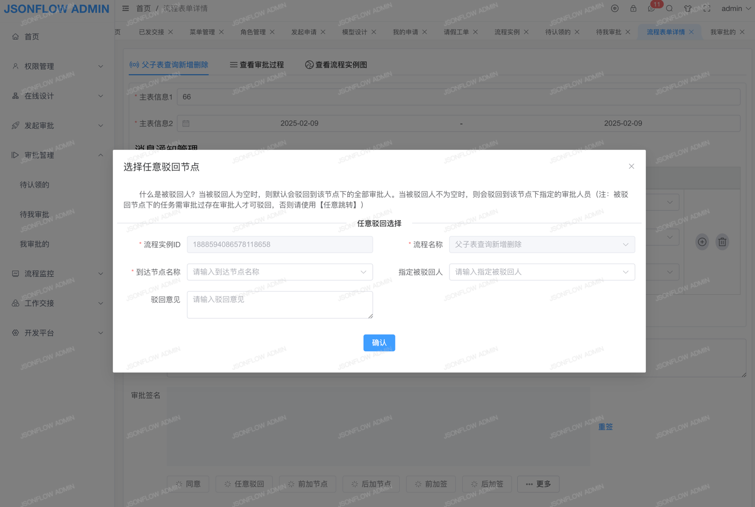
Task: Open 待认领的 in the sidebar
Action: click(x=34, y=185)
